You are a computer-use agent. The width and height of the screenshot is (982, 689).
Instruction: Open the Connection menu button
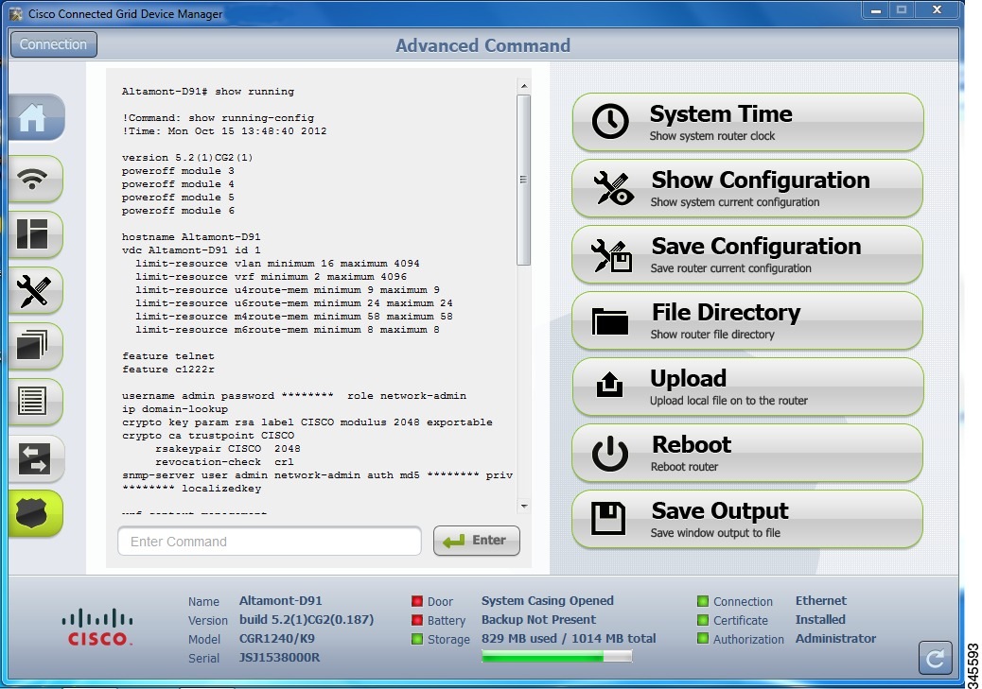point(54,44)
